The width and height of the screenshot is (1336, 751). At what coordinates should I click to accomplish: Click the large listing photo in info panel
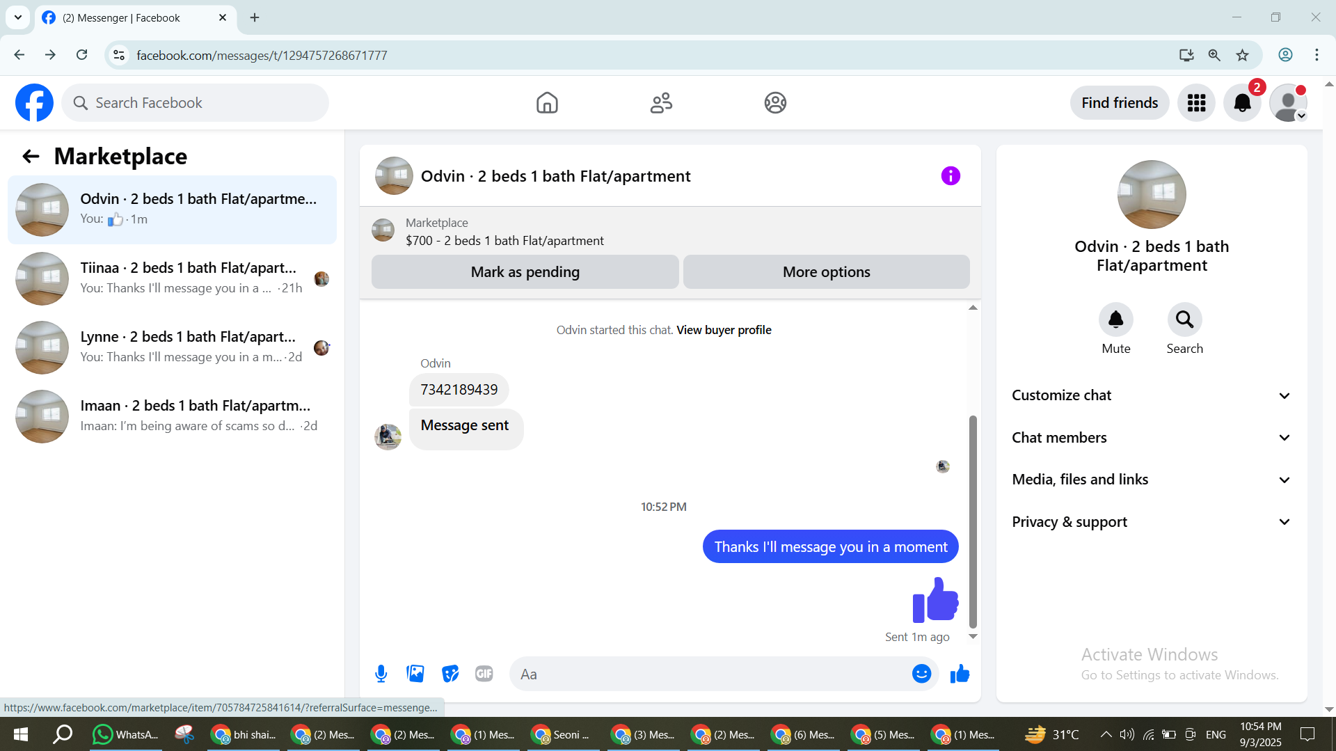pos(1152,195)
